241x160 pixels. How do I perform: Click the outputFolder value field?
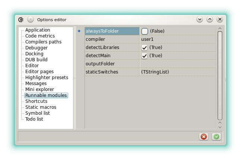point(177,63)
